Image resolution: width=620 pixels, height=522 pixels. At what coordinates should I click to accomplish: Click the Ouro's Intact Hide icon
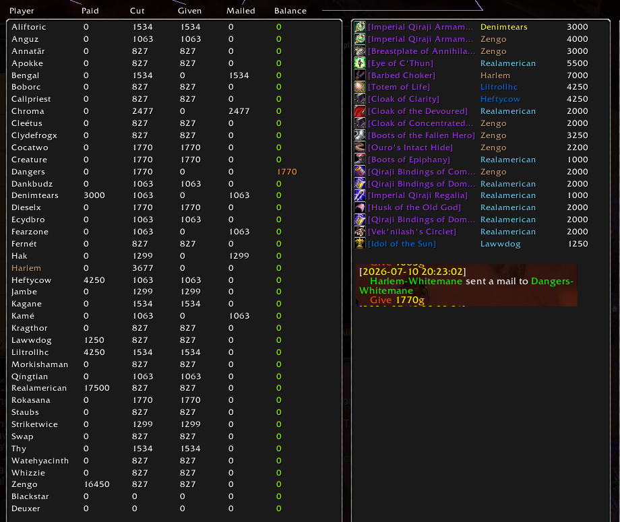[x=360, y=148]
